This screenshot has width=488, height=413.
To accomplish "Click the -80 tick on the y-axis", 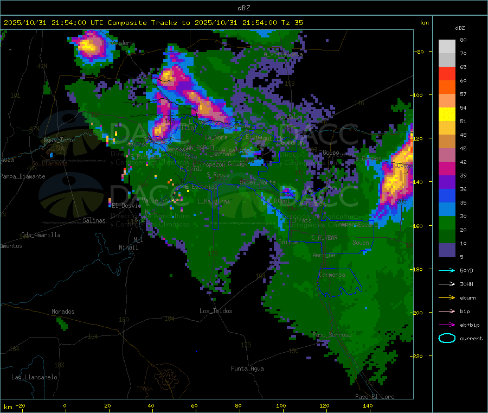I will coord(419,52).
